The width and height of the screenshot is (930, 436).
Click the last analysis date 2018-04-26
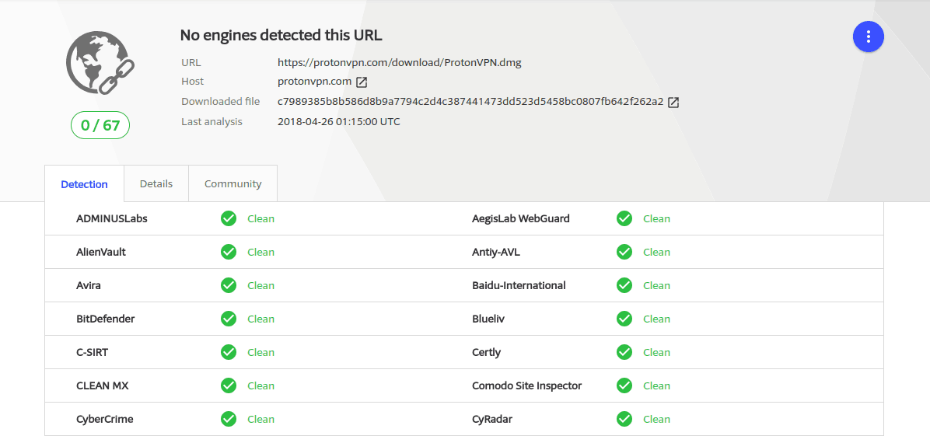pos(339,121)
